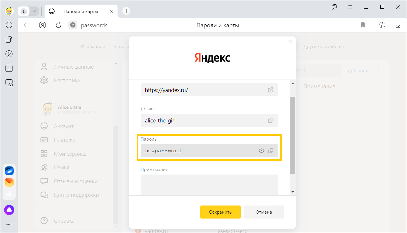This screenshot has height=233, width=407.
Task: Open Alice assistant purple icon
Action: (x=9, y=210)
